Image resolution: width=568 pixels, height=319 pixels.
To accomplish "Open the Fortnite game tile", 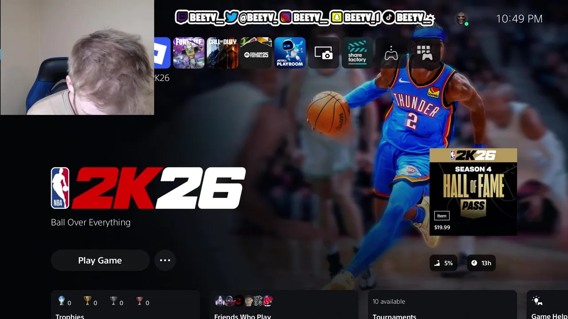I will (x=189, y=53).
